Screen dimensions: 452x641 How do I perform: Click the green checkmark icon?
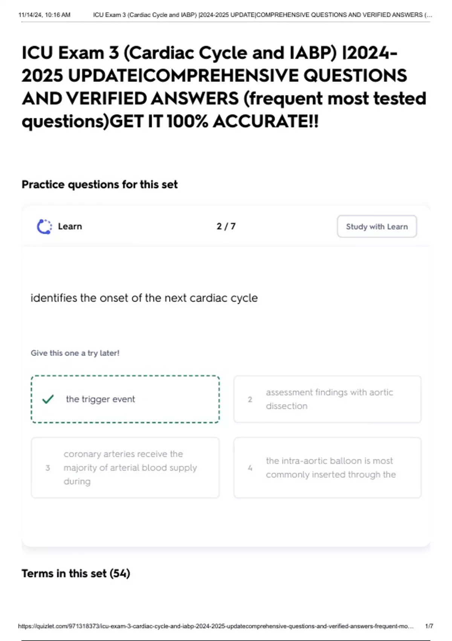click(x=48, y=399)
